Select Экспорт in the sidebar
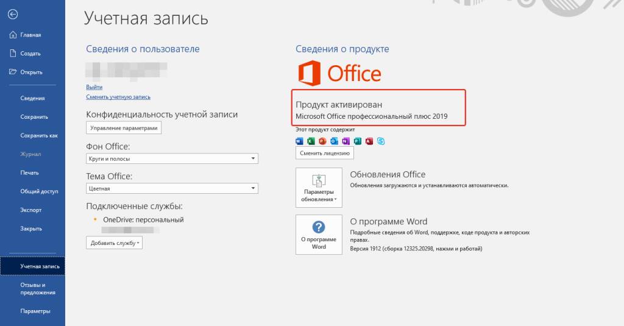 tap(32, 210)
